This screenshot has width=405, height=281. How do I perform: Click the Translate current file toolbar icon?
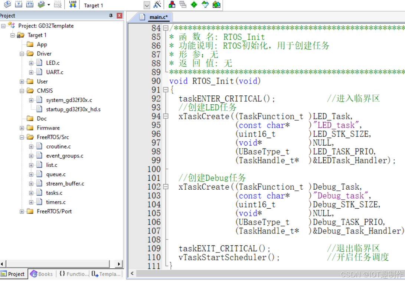point(7,4)
